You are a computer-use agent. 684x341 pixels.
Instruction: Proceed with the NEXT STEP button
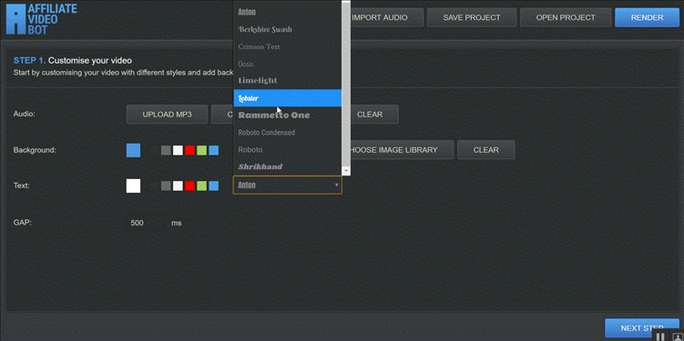(x=642, y=328)
